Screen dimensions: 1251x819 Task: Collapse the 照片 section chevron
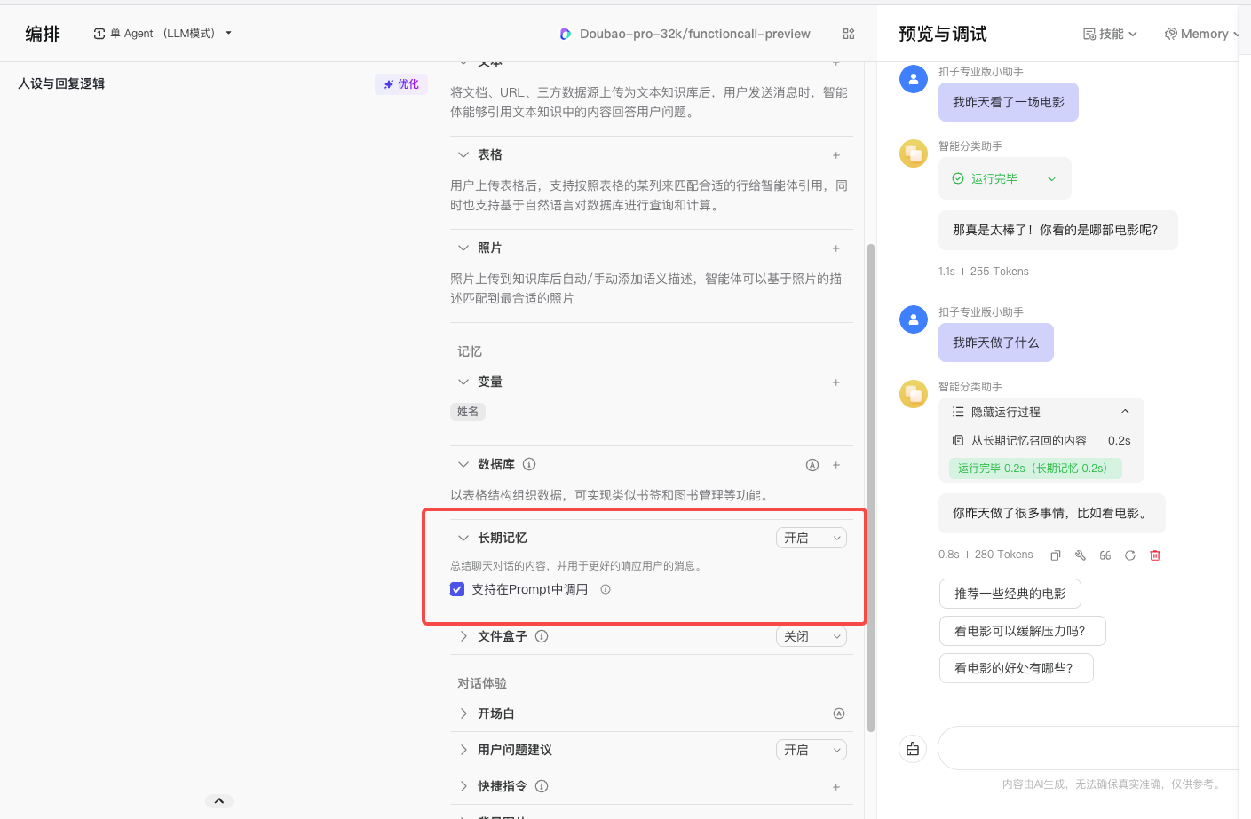pos(463,248)
